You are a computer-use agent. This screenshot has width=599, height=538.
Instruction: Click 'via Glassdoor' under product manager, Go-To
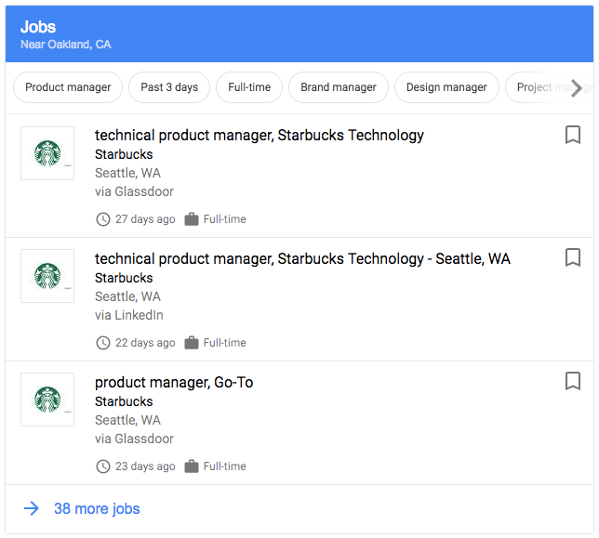point(134,439)
